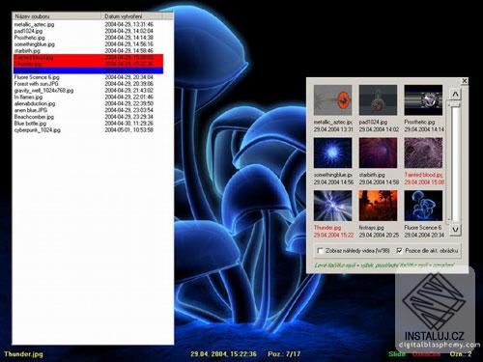This screenshot has width=483, height=362.
Task: Select pad1024.jpg in the file list
Action: pyautogui.click(x=88, y=31)
